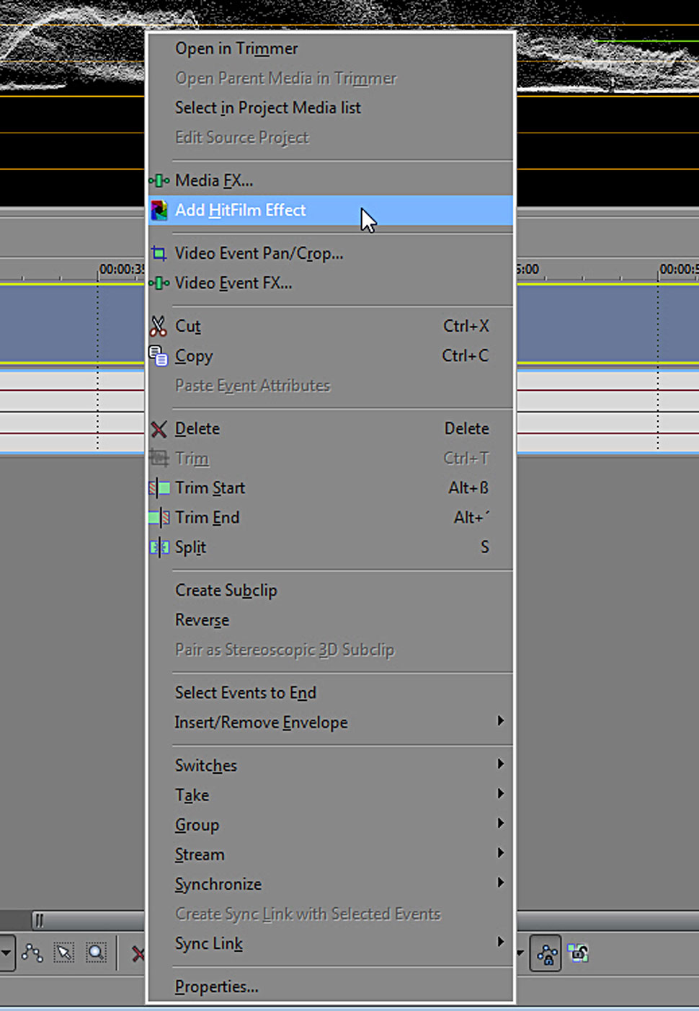The width and height of the screenshot is (699, 1011).
Task: Click the Split icon in context menu
Action: coord(159,547)
